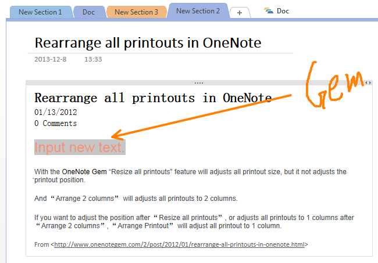This screenshot has width=378, height=263.
Task: Click the Arrange Printout paragraph
Action: click(194, 222)
